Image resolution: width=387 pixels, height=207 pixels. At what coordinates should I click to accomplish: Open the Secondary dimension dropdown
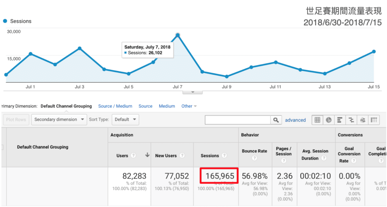click(59, 120)
